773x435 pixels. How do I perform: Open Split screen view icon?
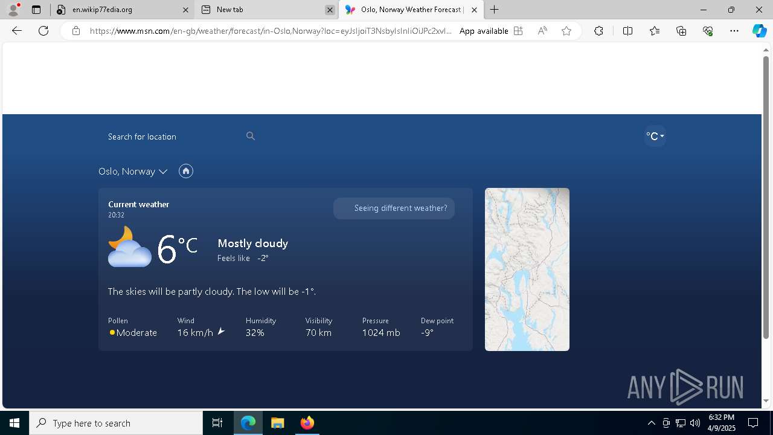pyautogui.click(x=627, y=31)
